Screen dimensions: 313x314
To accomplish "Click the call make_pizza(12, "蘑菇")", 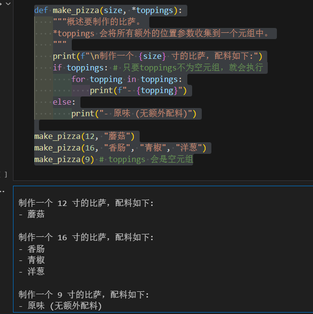I will [x=84, y=137].
